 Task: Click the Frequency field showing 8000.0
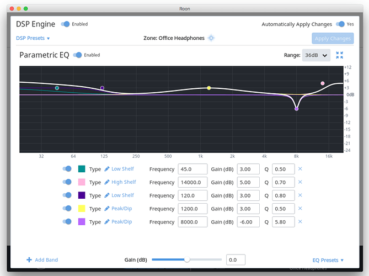coord(192,222)
